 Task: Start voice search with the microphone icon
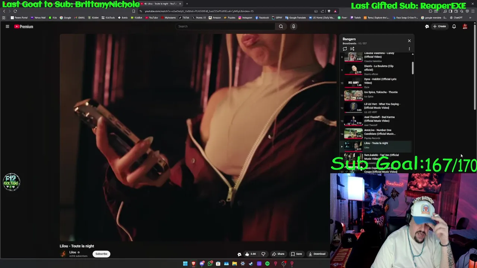(x=294, y=26)
